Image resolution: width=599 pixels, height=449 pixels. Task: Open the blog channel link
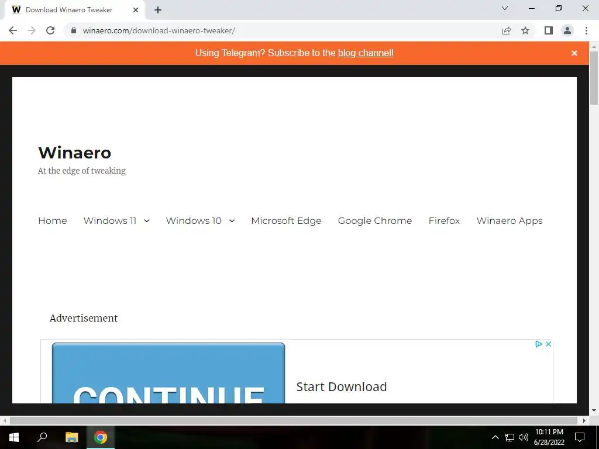pyautogui.click(x=366, y=53)
